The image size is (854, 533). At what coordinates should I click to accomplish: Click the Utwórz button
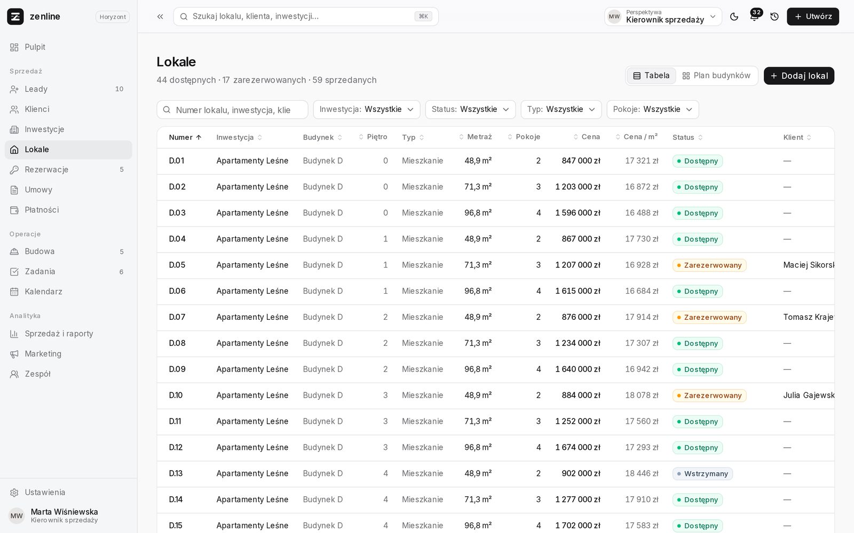click(x=813, y=17)
